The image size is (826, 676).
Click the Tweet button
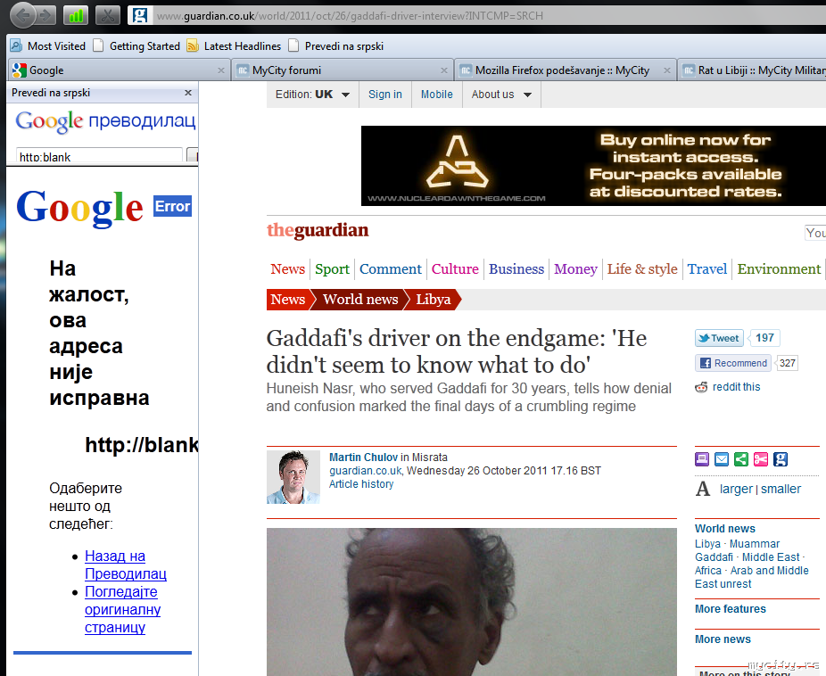click(719, 338)
